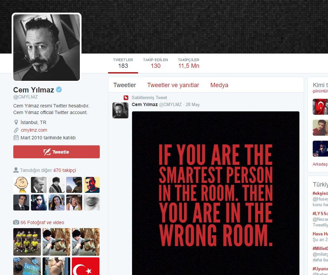Click the verified badge next to Cem Yılmaz

(59, 89)
